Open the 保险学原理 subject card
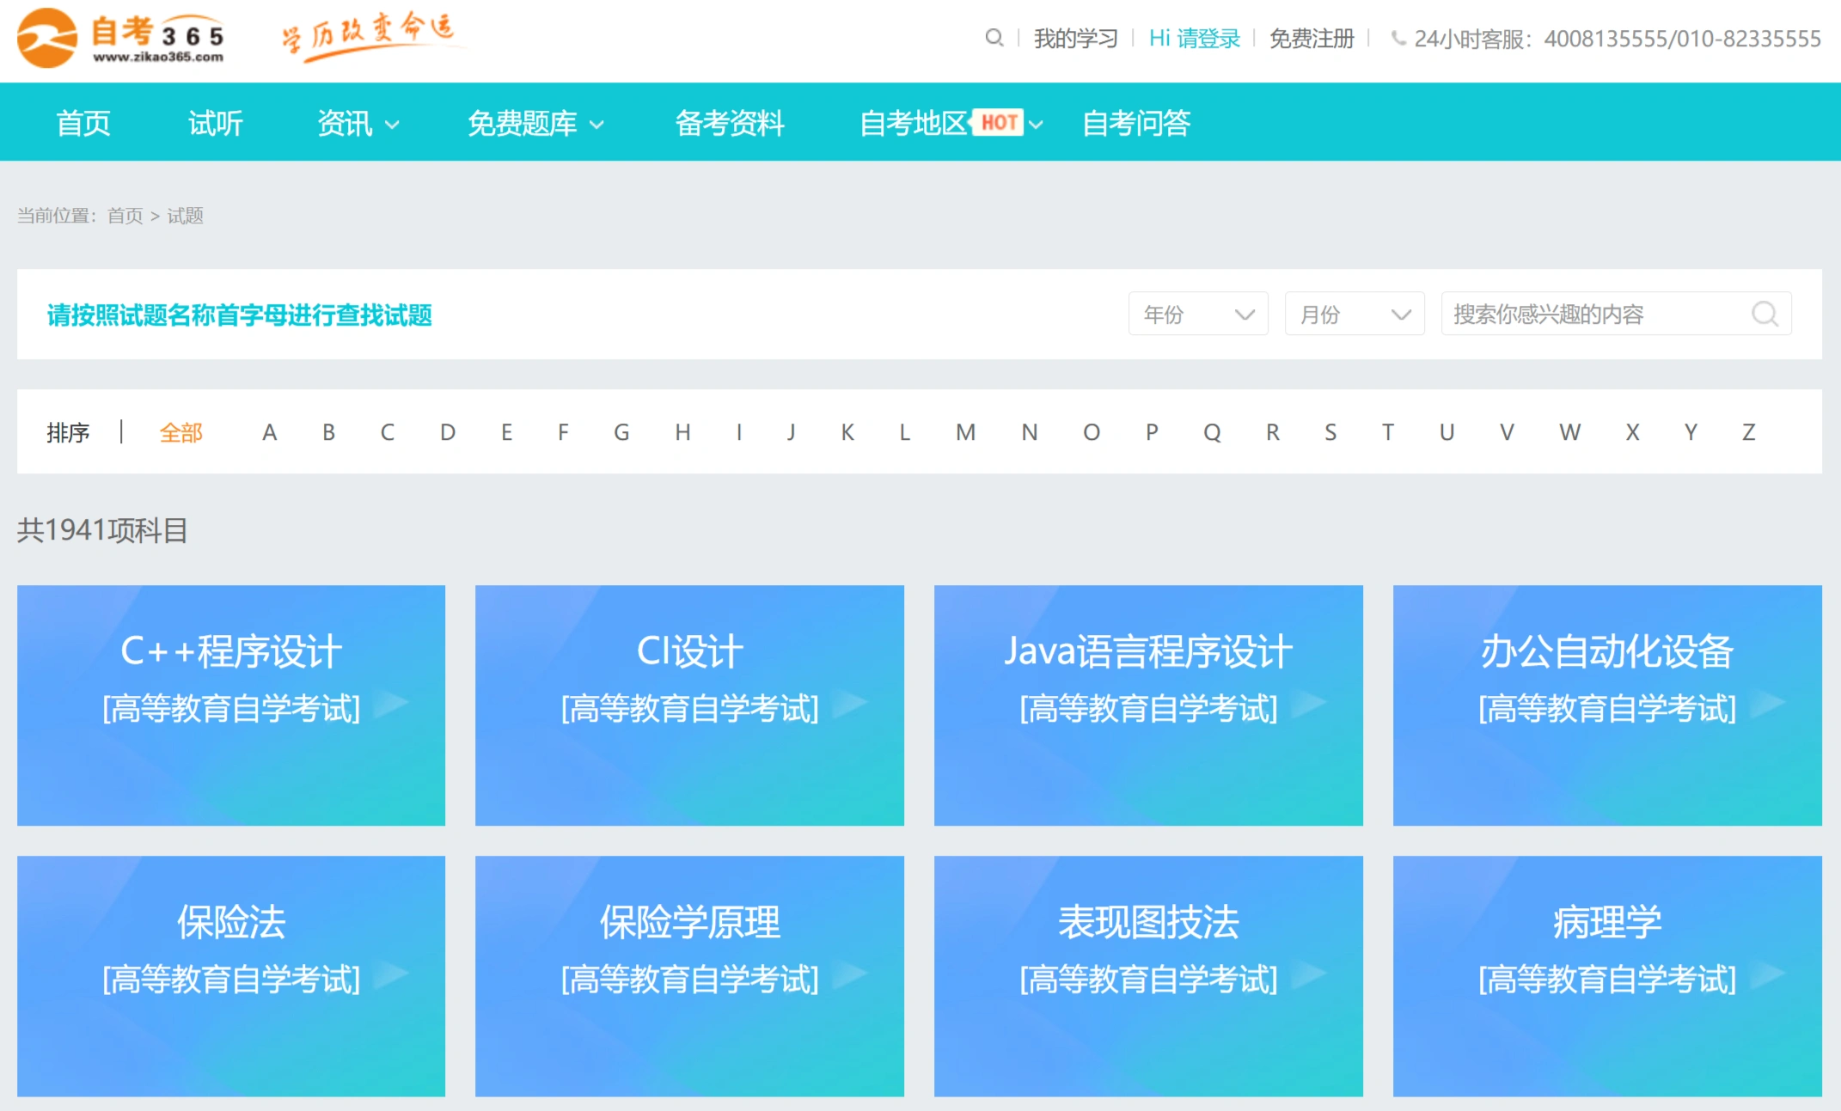 pyautogui.click(x=689, y=976)
